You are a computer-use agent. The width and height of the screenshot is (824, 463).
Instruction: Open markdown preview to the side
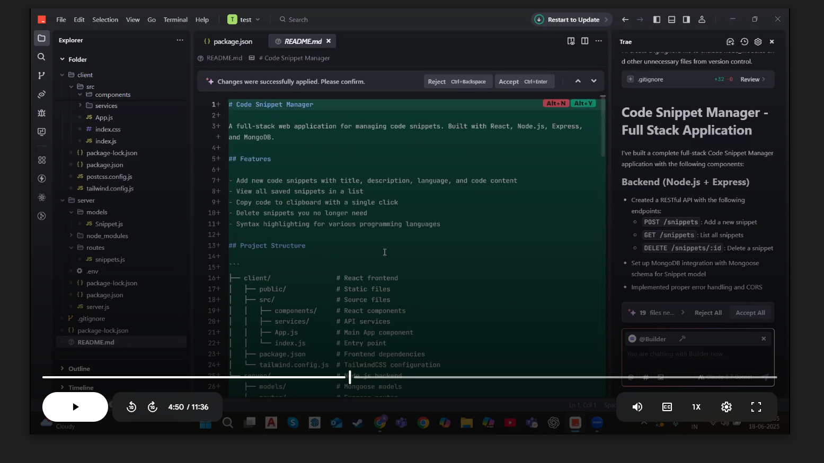[x=571, y=41]
